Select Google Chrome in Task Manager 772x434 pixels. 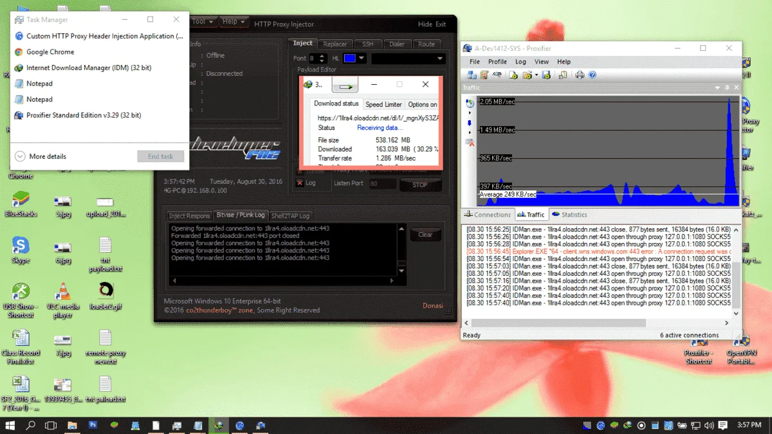click(x=50, y=52)
